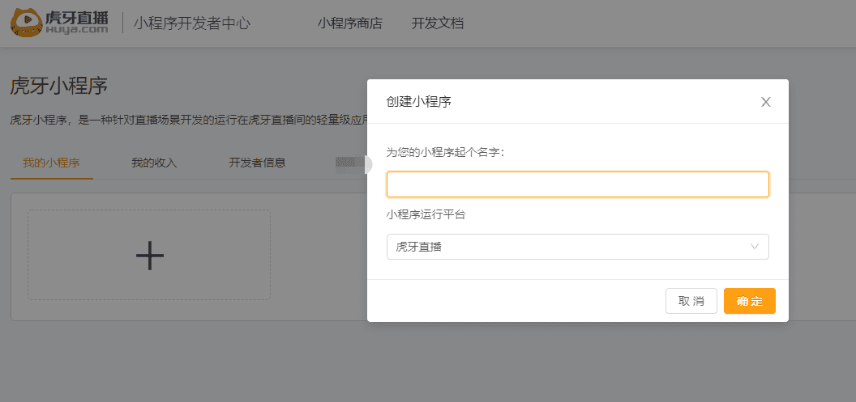Viewport: 856px width, 402px height.
Task: Click the 虎牙小程序 description text line
Action: pos(188,121)
